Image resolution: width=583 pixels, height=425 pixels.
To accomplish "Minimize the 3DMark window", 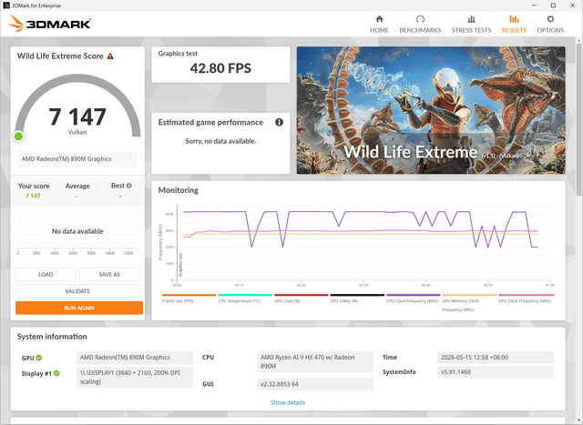I will tap(534, 5).
